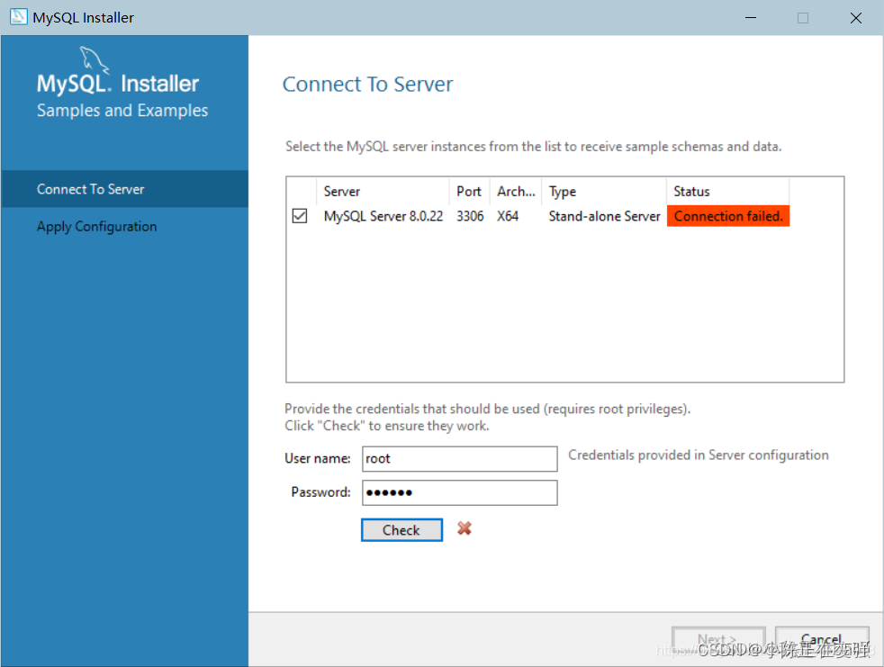This screenshot has width=884, height=667.
Task: Click the Server column header
Action: 342,191
